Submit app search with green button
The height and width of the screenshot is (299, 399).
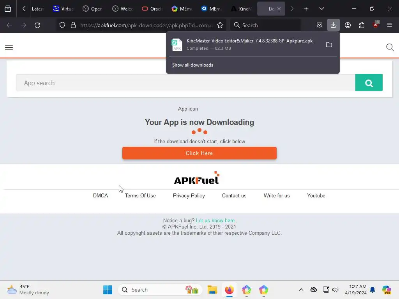[x=369, y=83]
